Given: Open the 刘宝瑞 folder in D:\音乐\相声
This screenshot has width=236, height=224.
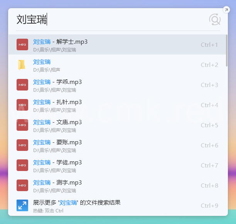Looking at the screenshot, I should pos(42,62).
